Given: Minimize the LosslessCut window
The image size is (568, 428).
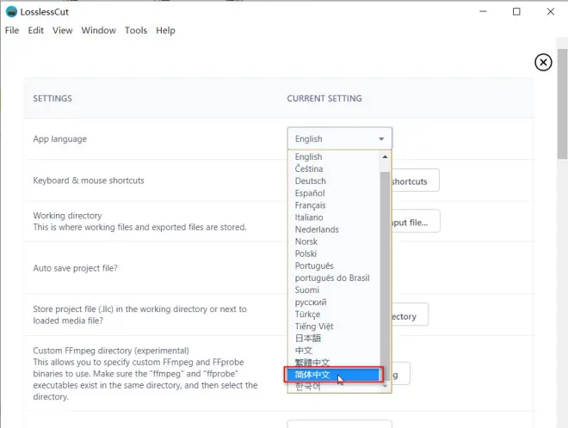Looking at the screenshot, I should (483, 11).
